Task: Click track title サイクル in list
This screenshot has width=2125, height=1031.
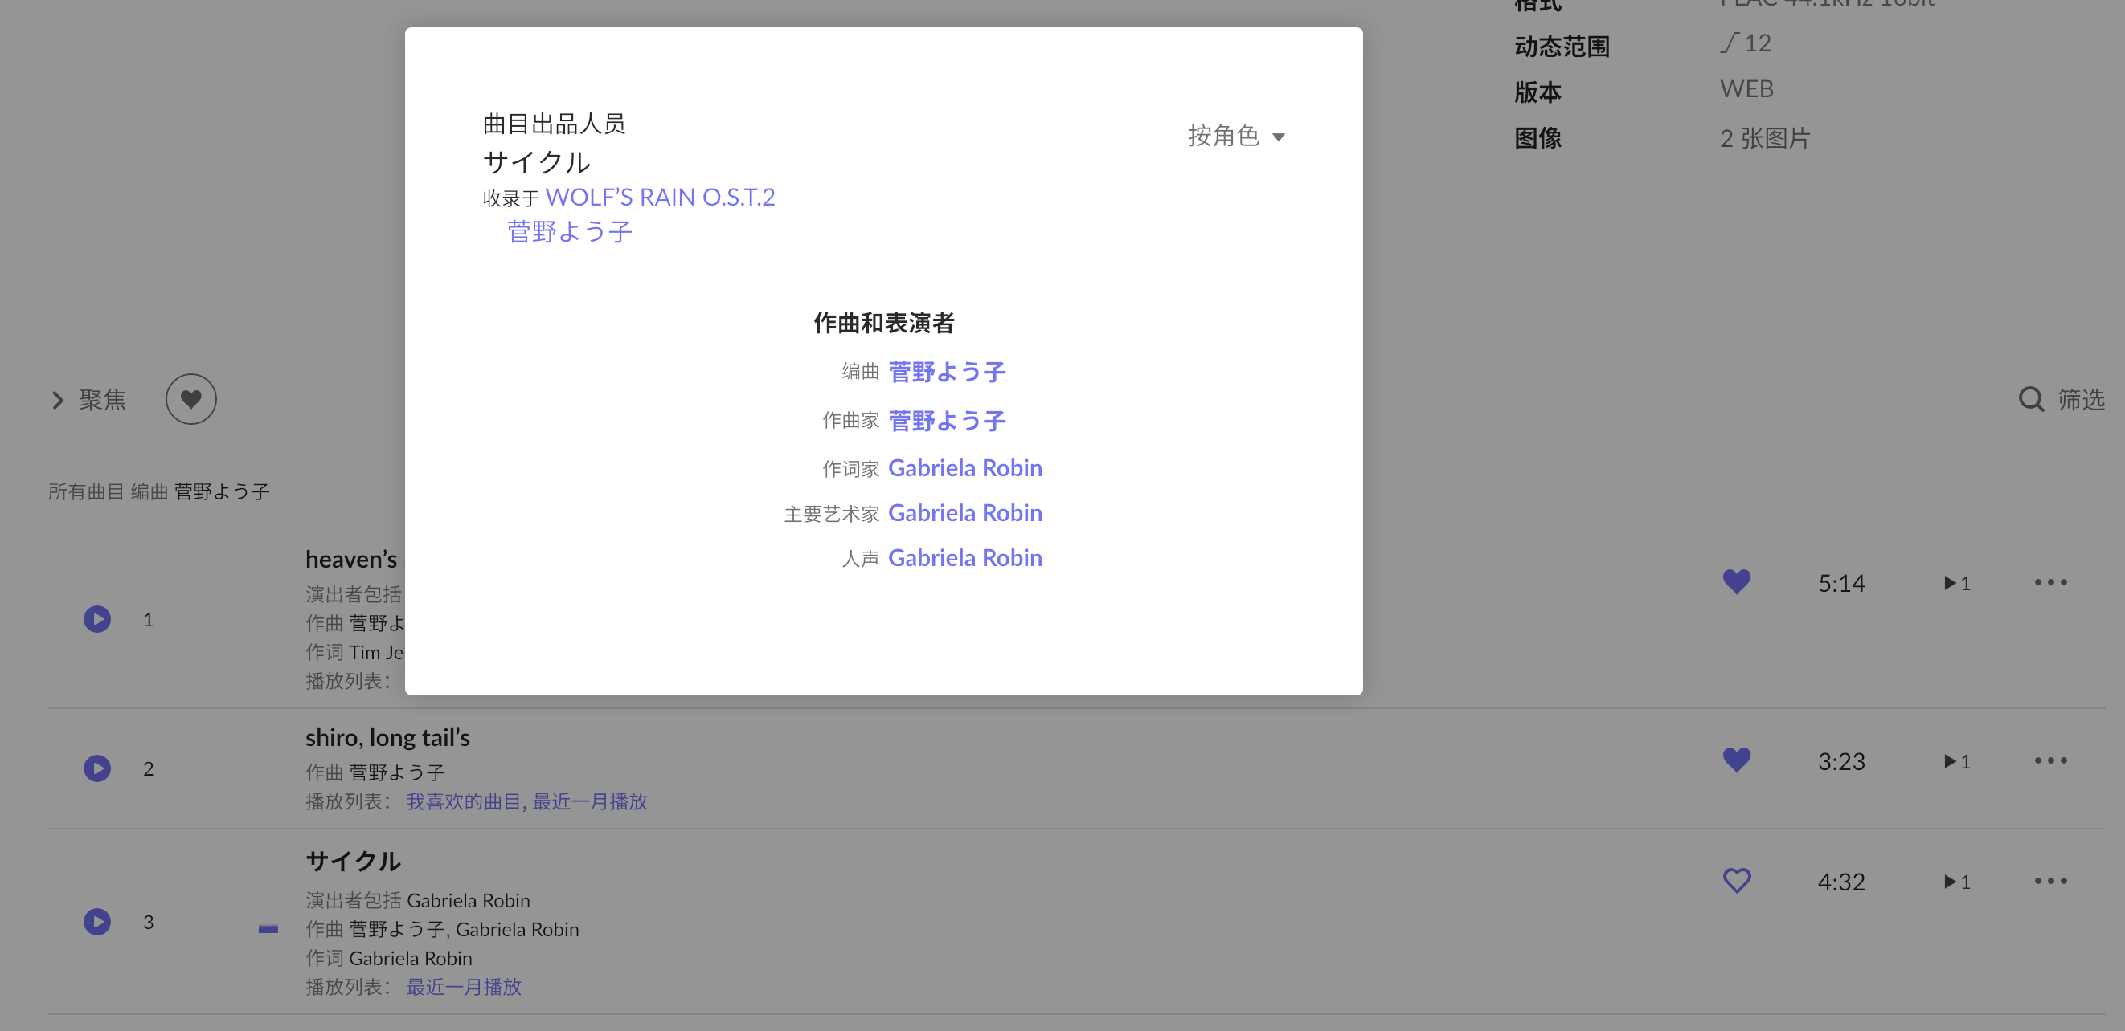Action: pyautogui.click(x=353, y=862)
